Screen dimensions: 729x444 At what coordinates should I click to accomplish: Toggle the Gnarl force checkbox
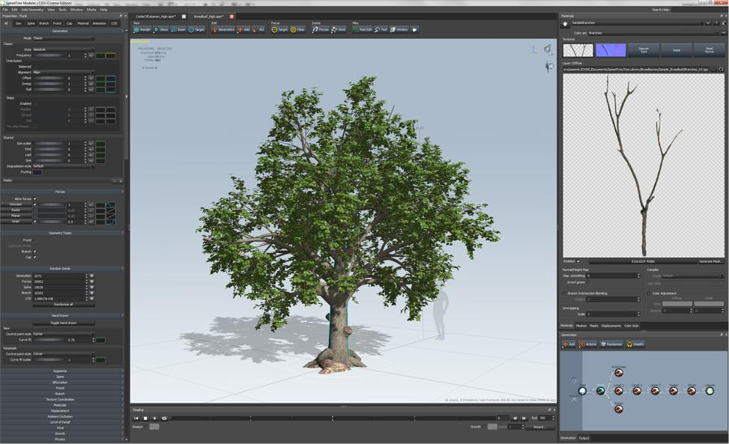[x=35, y=222]
